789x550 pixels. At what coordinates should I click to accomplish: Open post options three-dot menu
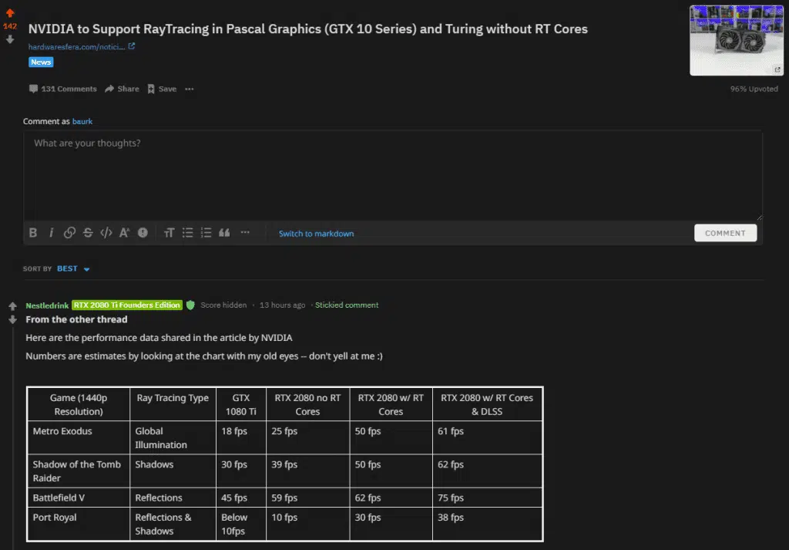pyautogui.click(x=190, y=89)
